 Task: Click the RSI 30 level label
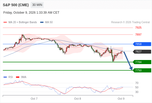137,92
